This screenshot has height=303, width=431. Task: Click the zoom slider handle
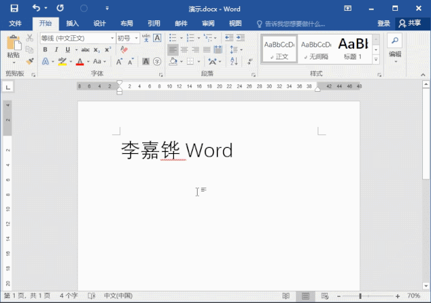[360, 296]
